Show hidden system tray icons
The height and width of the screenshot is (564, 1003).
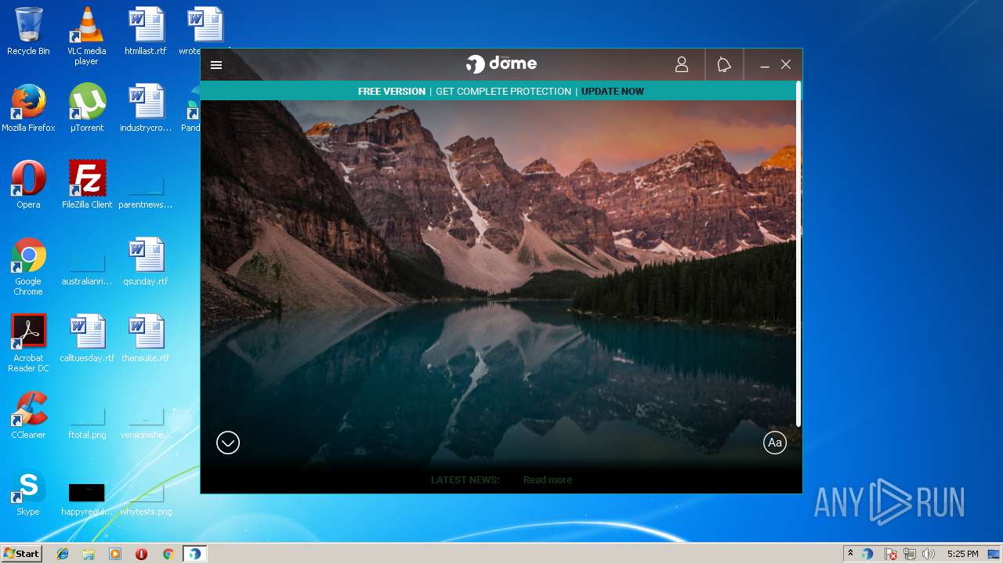pos(850,554)
